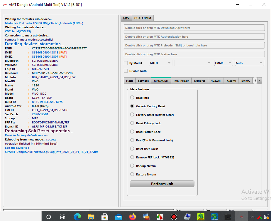Open the AUTO brand dropdown

(160, 63)
